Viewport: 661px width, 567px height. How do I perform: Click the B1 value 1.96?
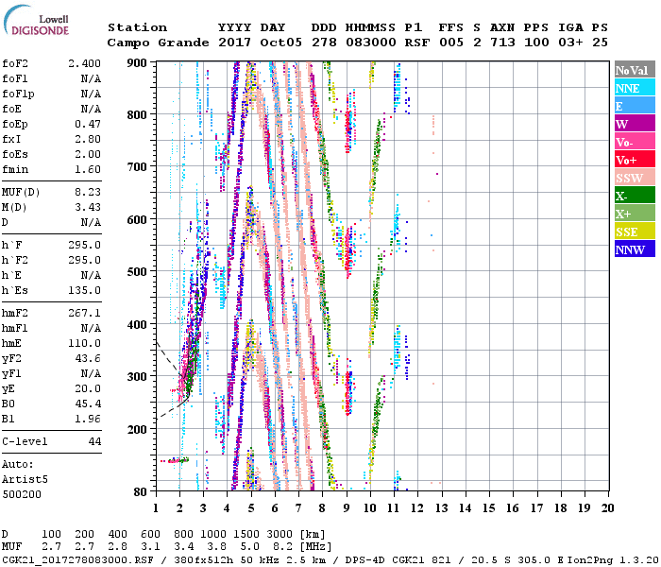click(x=88, y=419)
